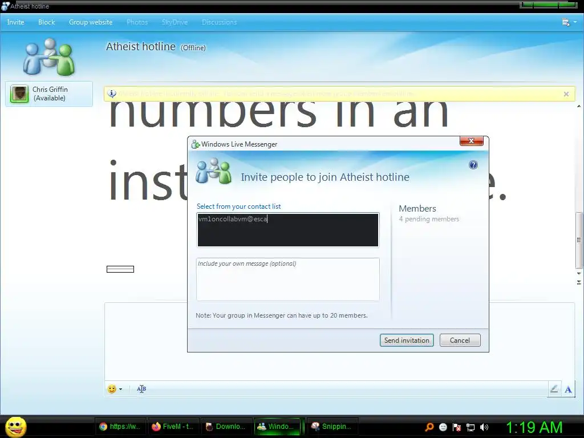584x438 pixels.
Task: Switch to Snipping Tool taskbar item
Action: pos(332,427)
